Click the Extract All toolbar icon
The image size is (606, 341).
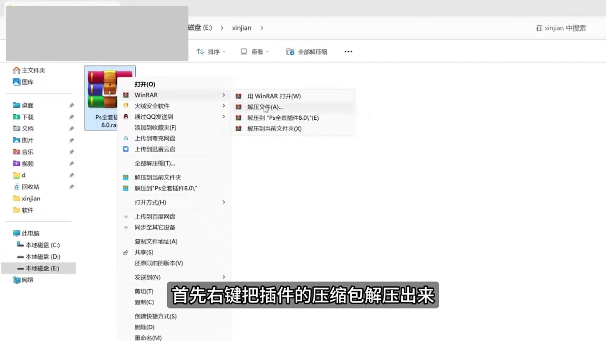(x=290, y=52)
